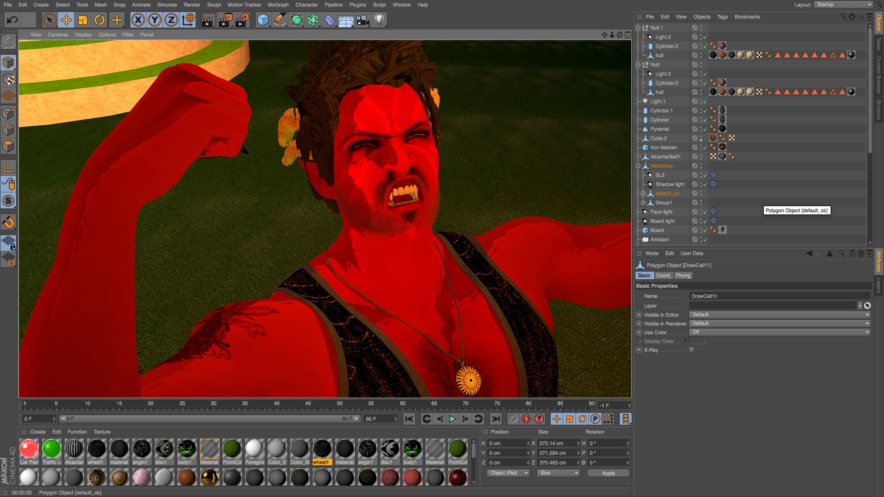This screenshot has height=497, width=884.
Task: Select the Rotate tool icon
Action: (99, 20)
